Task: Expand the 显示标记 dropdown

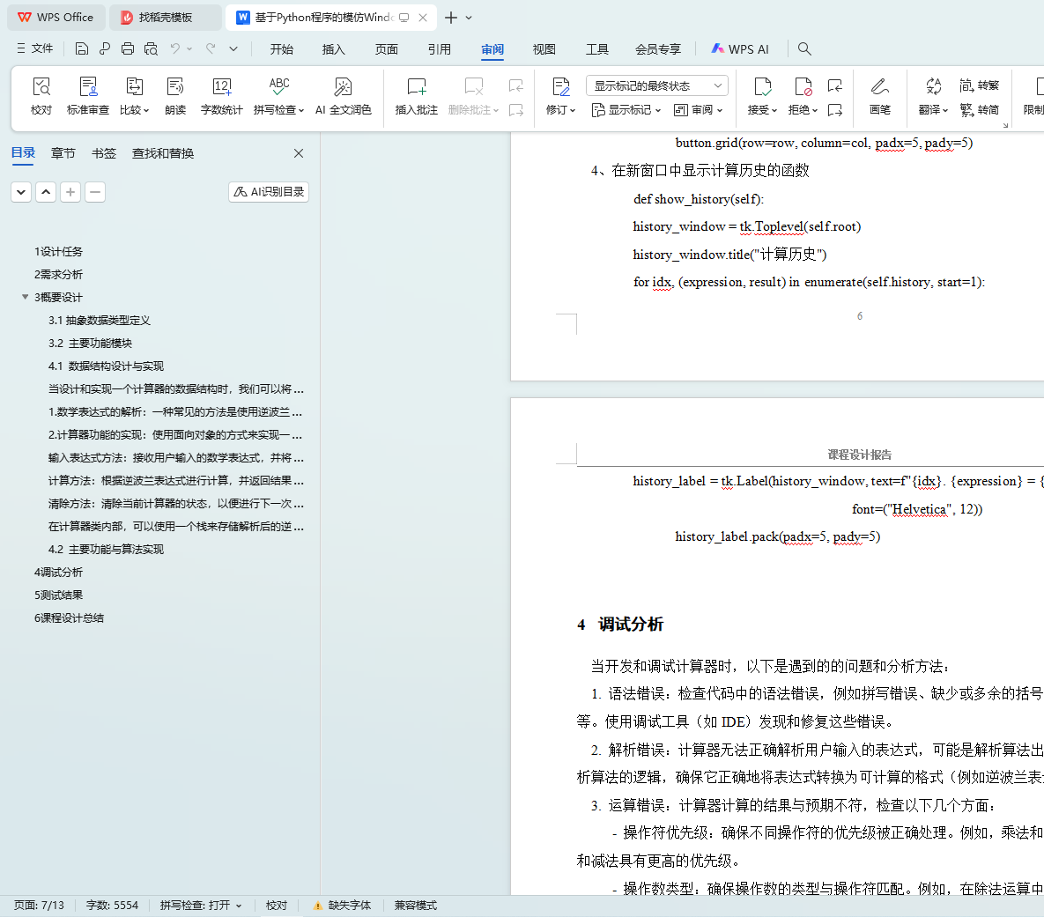Action: click(627, 110)
